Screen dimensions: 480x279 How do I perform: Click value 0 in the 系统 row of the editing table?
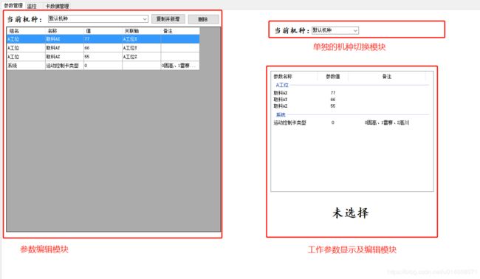click(103, 66)
